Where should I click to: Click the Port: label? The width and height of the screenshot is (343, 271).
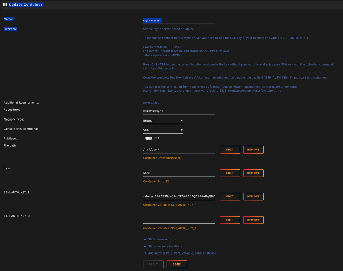[7, 169]
